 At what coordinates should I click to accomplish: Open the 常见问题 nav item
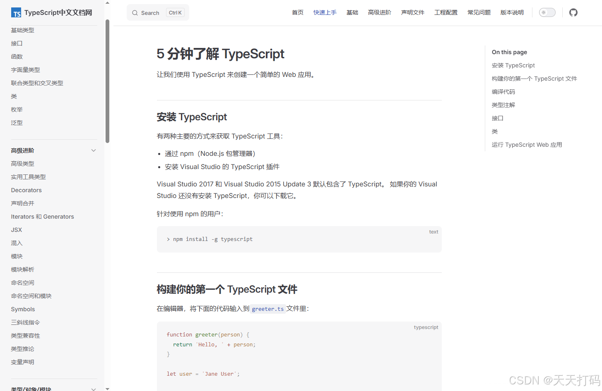(x=479, y=12)
